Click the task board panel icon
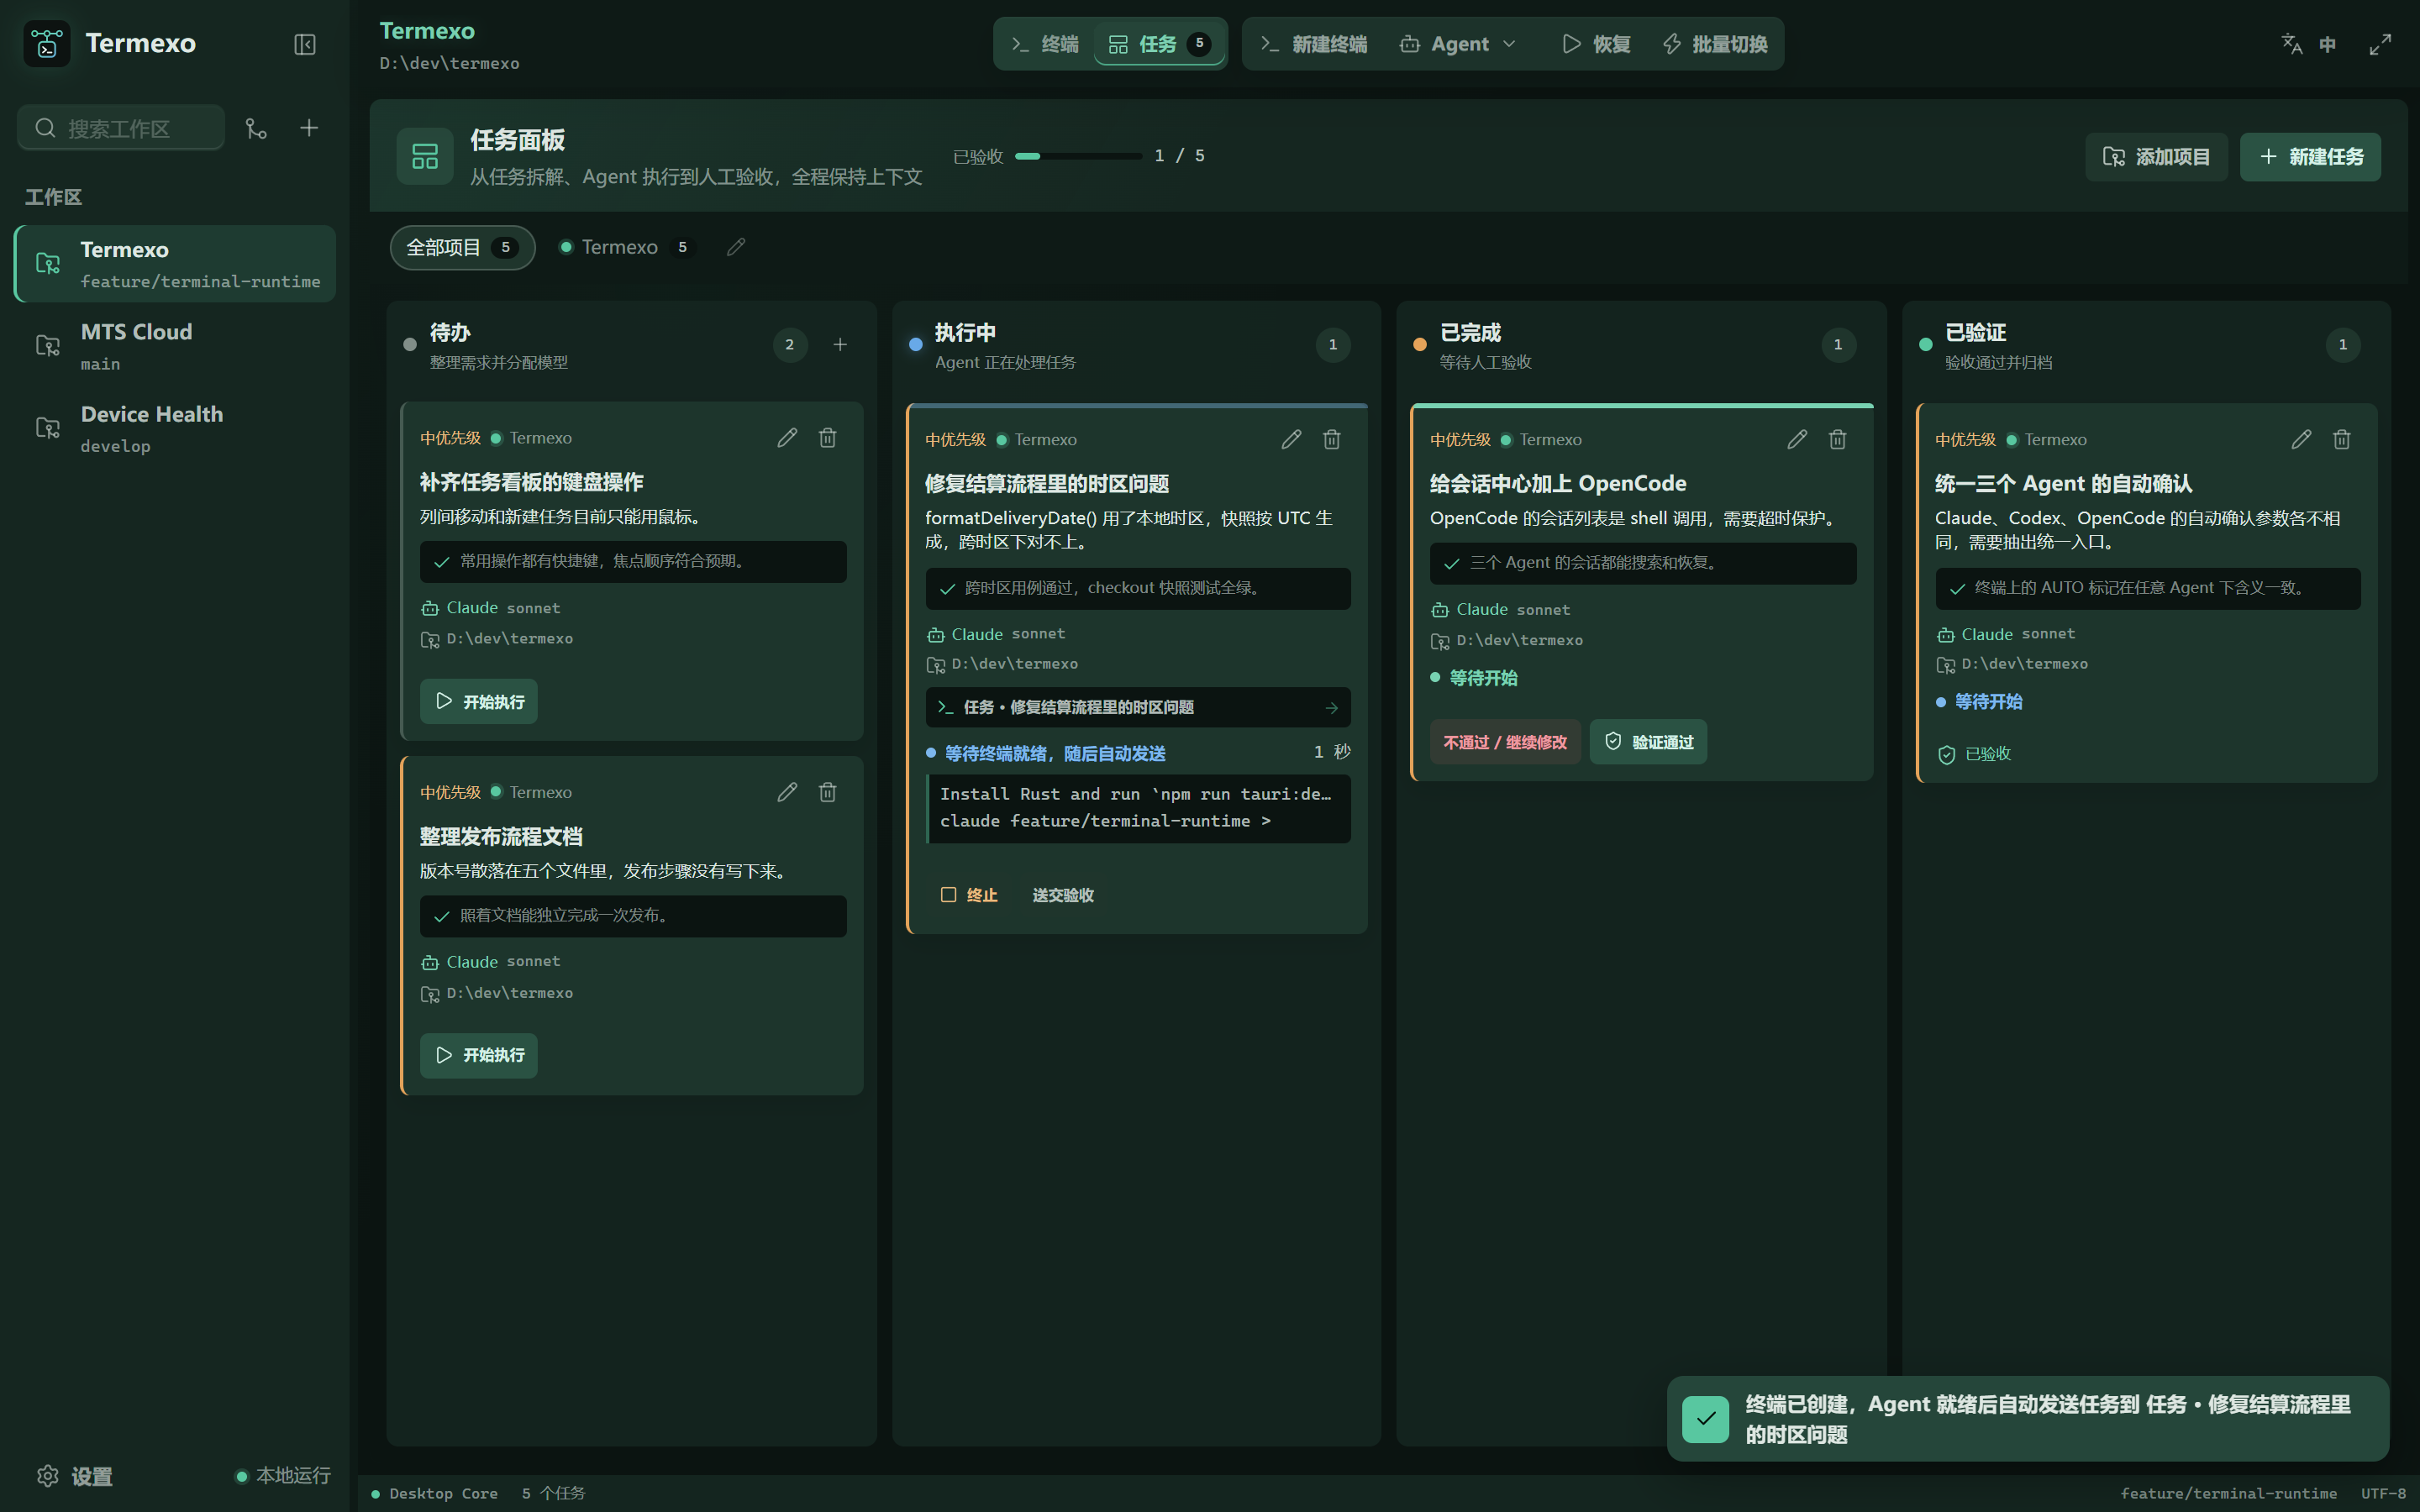 click(x=425, y=157)
